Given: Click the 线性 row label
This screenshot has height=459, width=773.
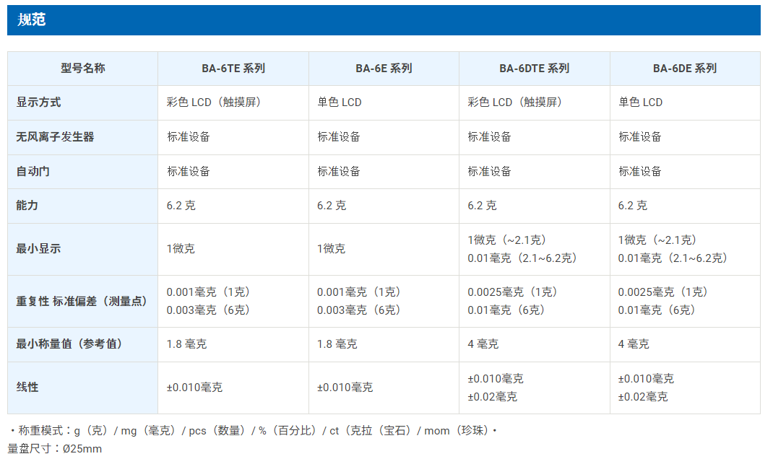Looking at the screenshot, I should (27, 388).
